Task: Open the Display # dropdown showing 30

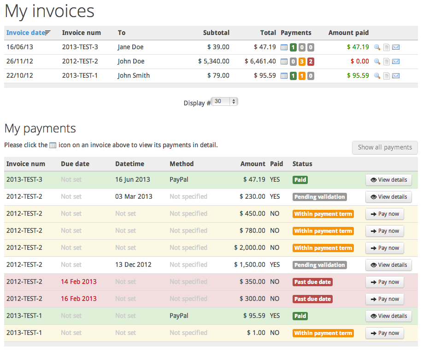Action: click(224, 102)
